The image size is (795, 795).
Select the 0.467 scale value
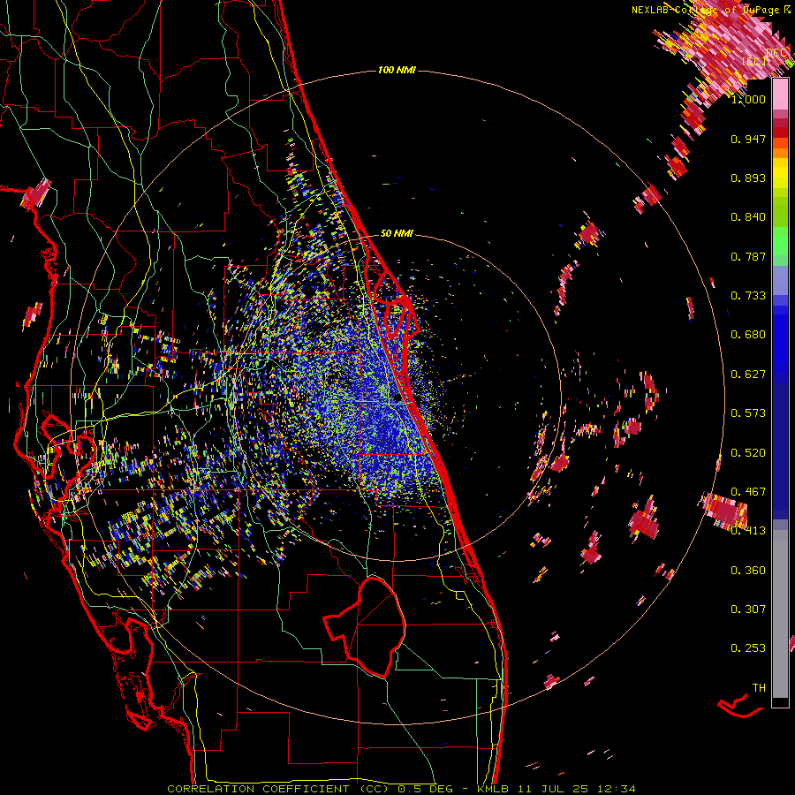[x=748, y=492]
